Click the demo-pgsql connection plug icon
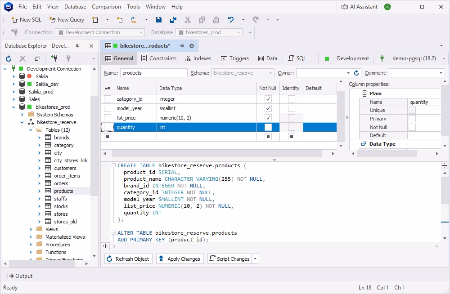This screenshot has height=294, width=450. (x=382, y=58)
